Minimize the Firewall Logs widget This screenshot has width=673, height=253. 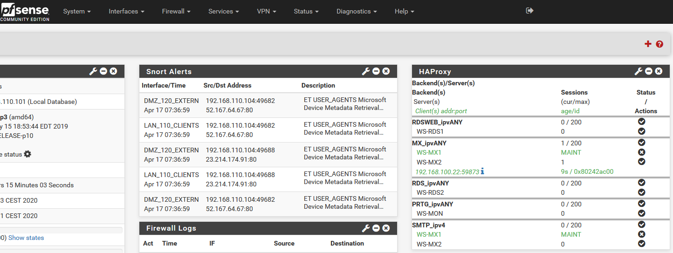376,228
